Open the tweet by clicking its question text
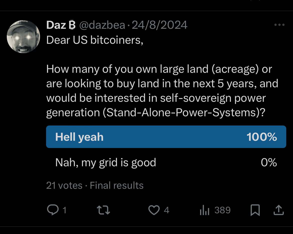Image resolution: width=293 pixels, height=234 pixels. click(x=159, y=91)
